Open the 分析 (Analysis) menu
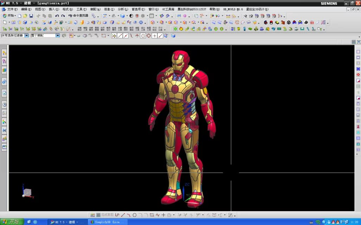Viewport: 361px width, 225px height. pyautogui.click(x=123, y=9)
